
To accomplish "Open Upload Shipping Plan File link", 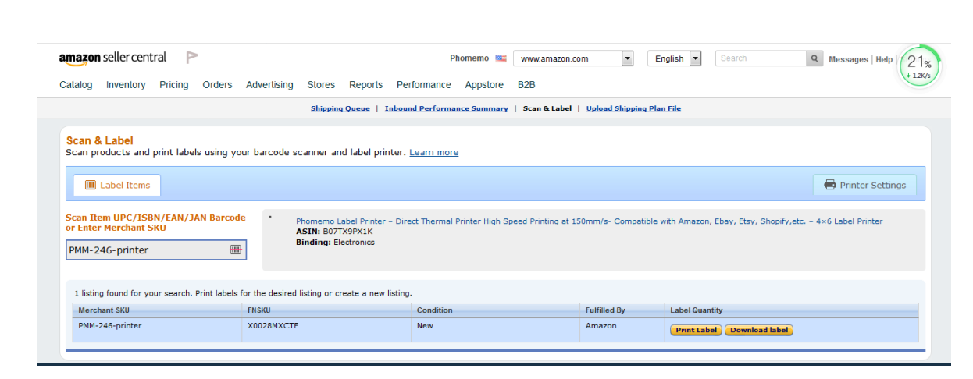I will pyautogui.click(x=633, y=108).
